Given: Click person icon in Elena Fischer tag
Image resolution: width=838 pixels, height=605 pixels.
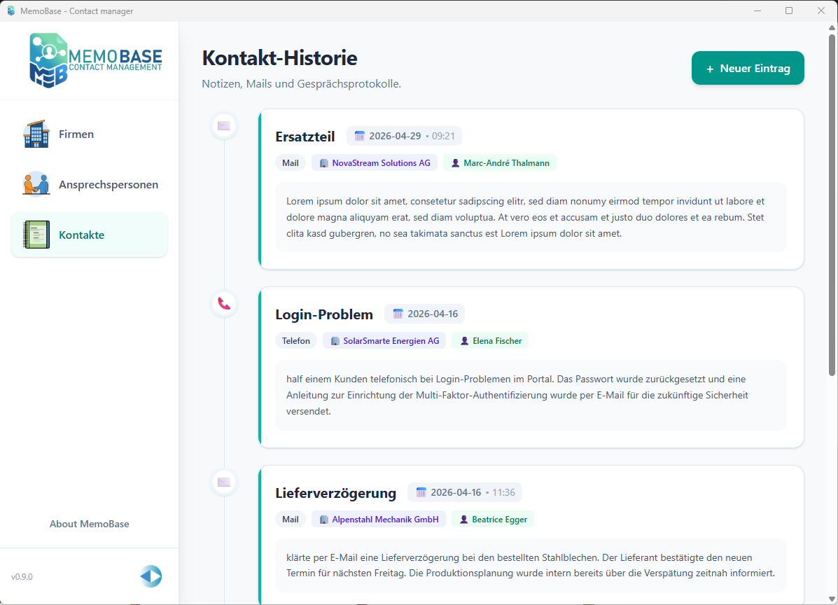Looking at the screenshot, I should pos(464,341).
